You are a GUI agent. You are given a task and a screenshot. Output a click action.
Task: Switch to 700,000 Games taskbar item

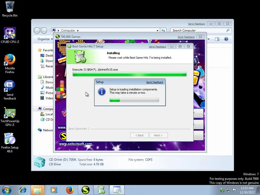[x=85, y=190]
